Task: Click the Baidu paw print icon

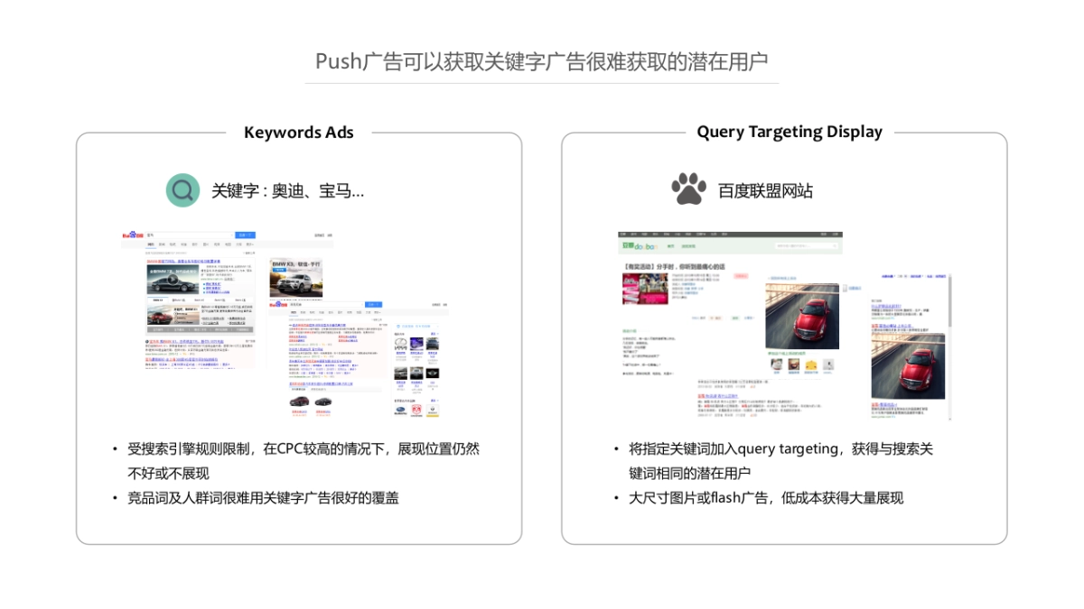Action: click(688, 189)
